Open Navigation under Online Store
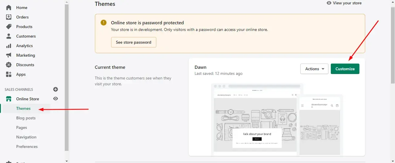Viewport: 395px width, 163px height. 26,137
